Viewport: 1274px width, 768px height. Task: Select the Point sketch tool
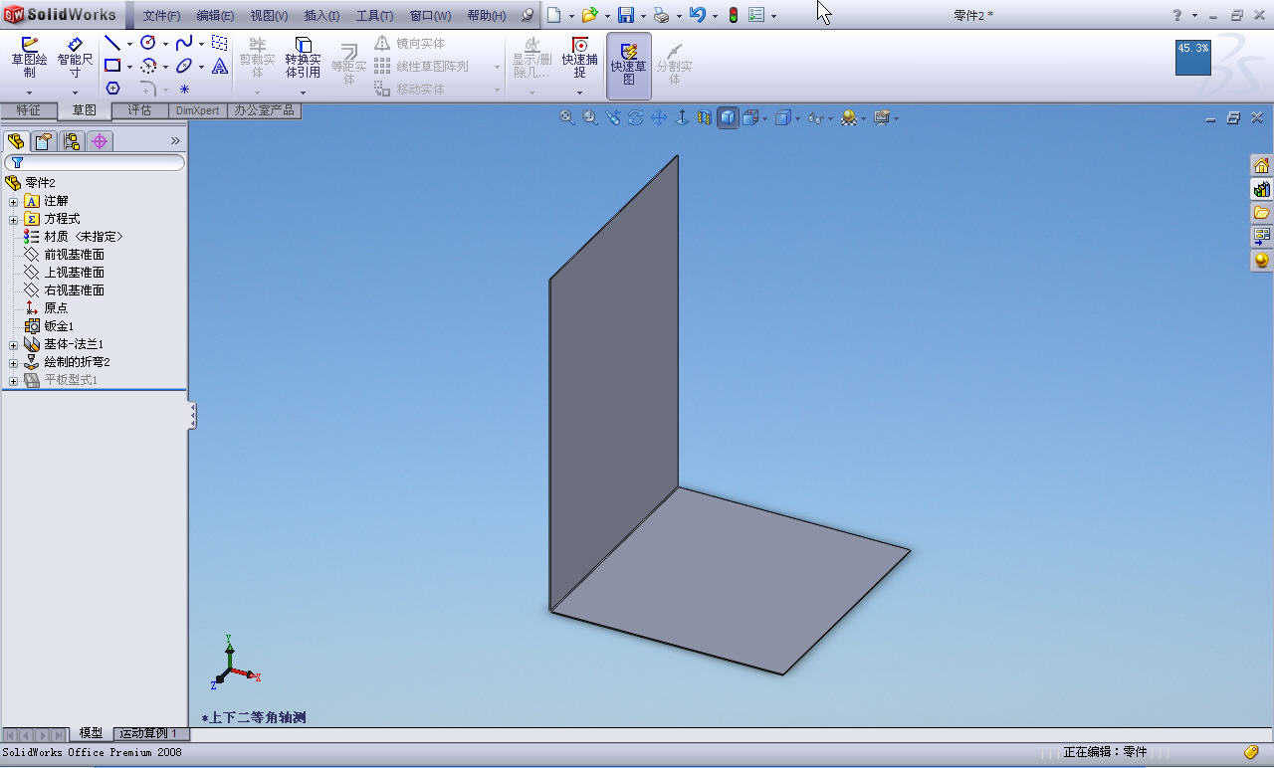pyautogui.click(x=184, y=89)
